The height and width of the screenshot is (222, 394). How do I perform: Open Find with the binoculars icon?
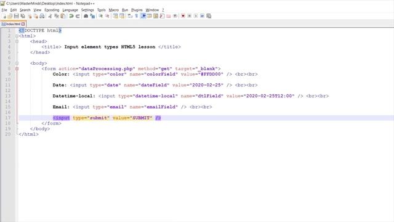[x=86, y=16]
